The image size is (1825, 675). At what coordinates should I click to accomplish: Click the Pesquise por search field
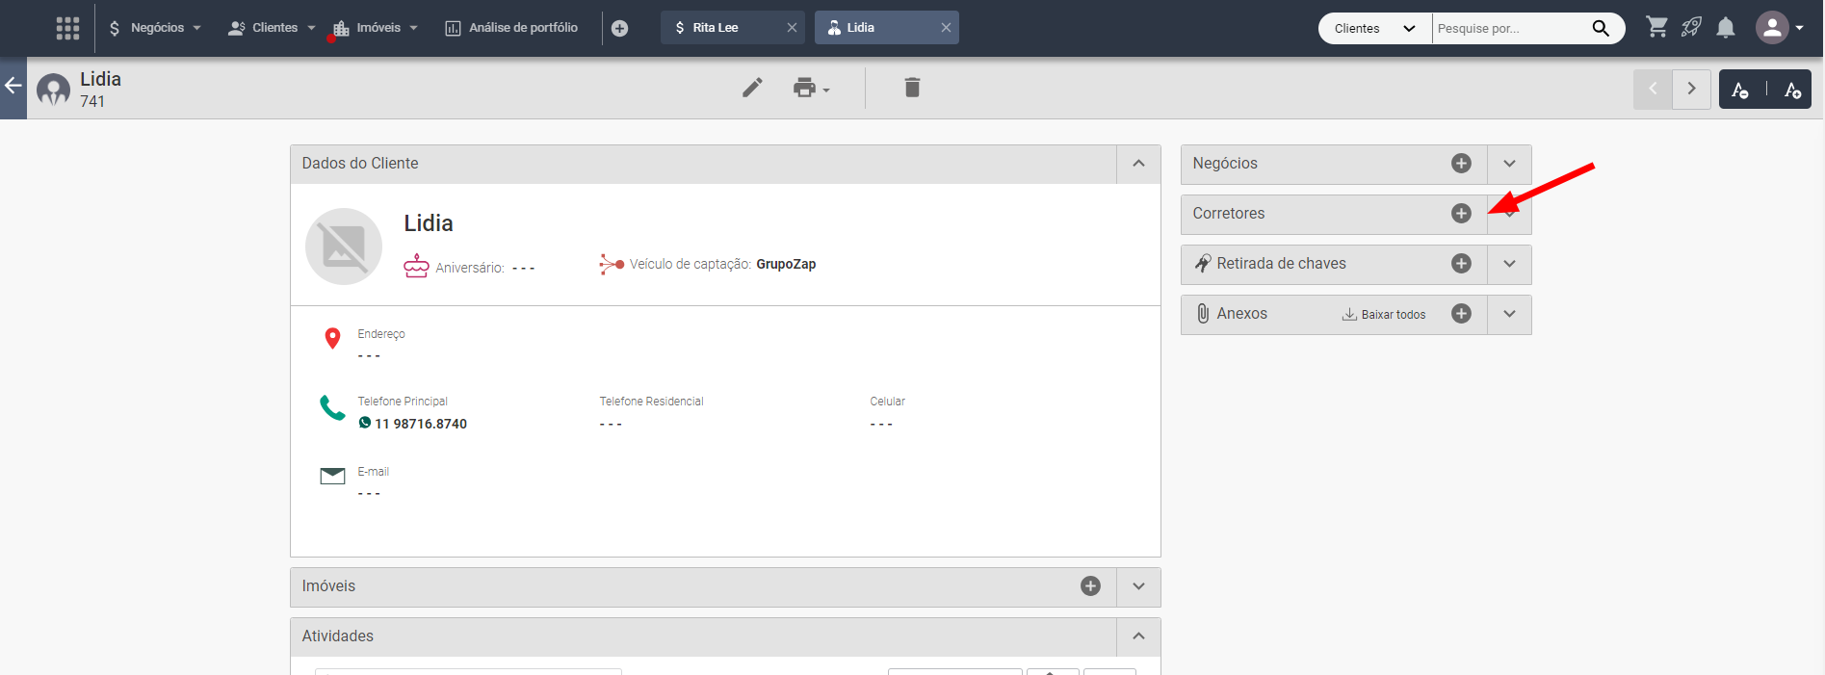pyautogui.click(x=1509, y=28)
